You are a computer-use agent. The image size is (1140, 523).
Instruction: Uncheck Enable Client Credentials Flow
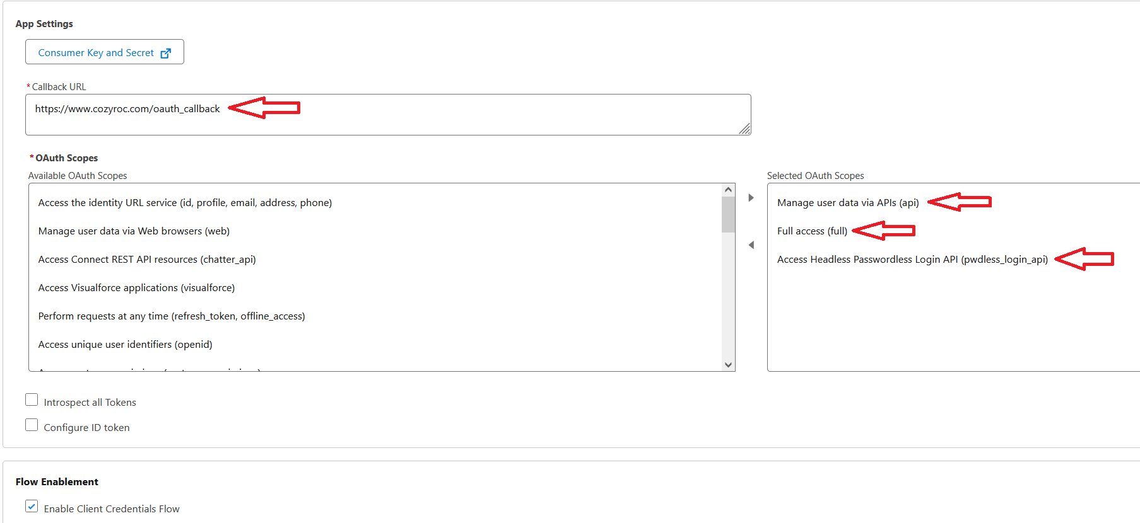click(32, 507)
